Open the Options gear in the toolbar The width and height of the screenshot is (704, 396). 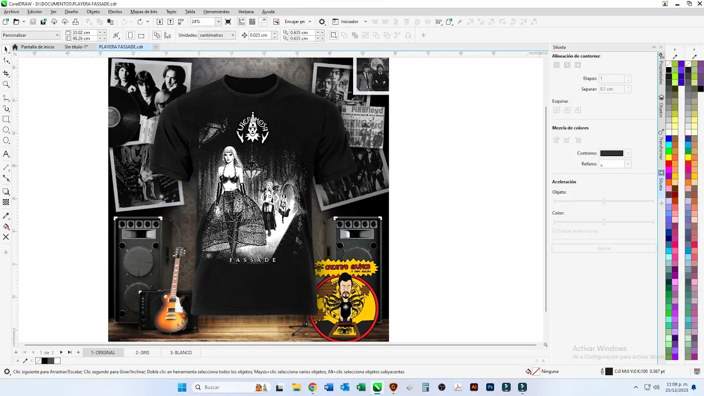pos(322,21)
